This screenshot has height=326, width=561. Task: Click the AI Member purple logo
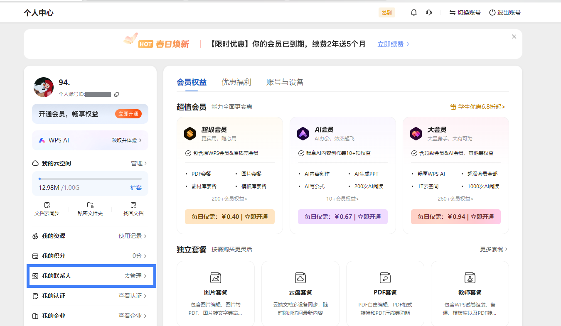click(303, 134)
